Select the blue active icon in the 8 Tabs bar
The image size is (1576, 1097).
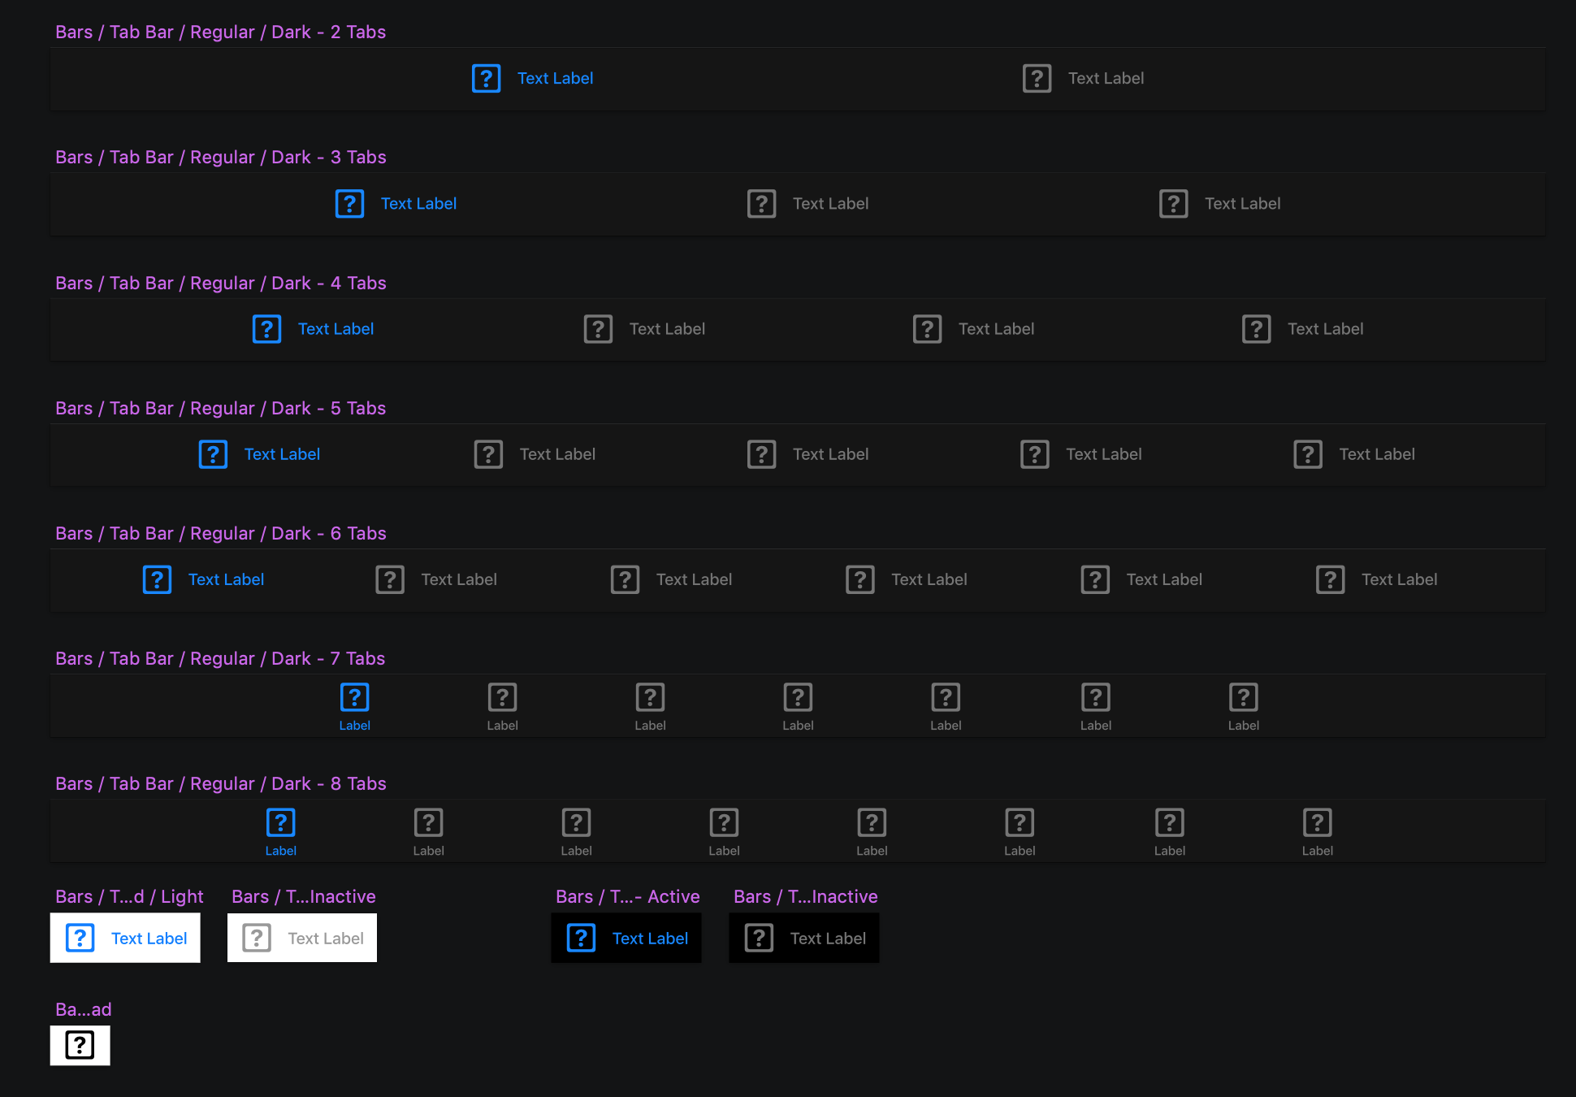click(x=280, y=822)
